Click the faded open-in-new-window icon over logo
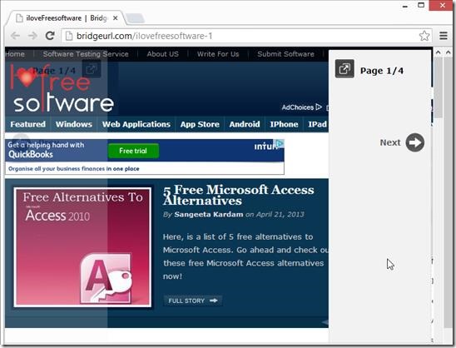This screenshot has height=348, width=456. coord(92,69)
